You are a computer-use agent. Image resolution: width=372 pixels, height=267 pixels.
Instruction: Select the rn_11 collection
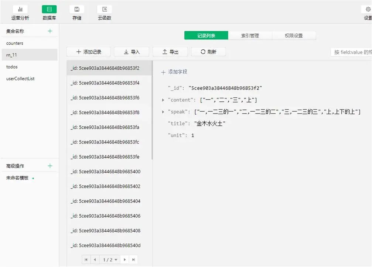pyautogui.click(x=30, y=55)
